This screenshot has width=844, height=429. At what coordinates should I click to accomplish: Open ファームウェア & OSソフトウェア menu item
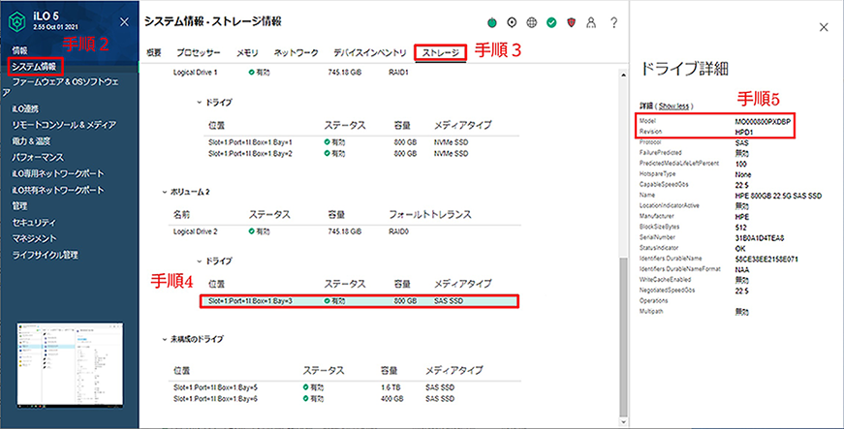[x=60, y=87]
